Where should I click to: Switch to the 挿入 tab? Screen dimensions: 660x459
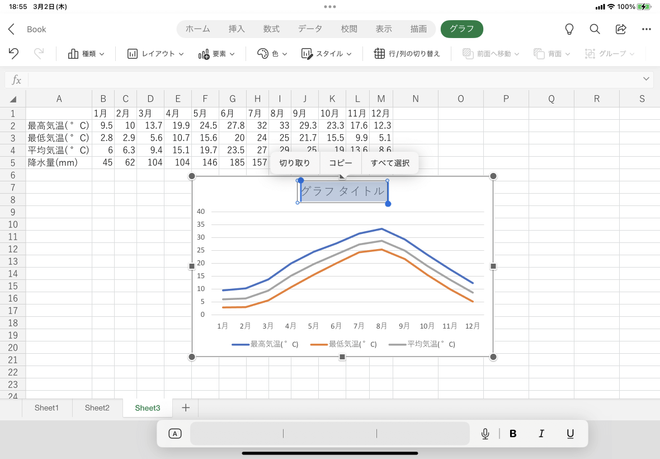click(237, 29)
